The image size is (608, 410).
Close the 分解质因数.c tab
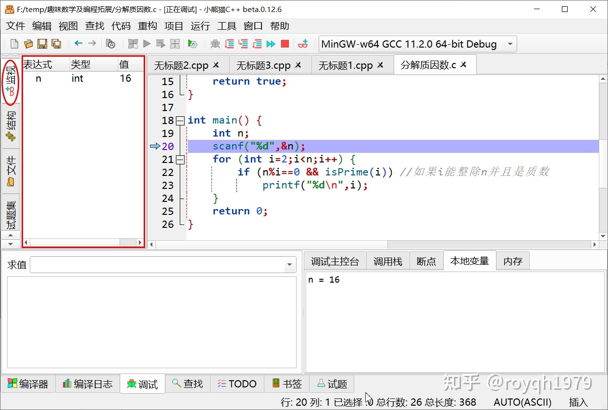[x=463, y=64]
